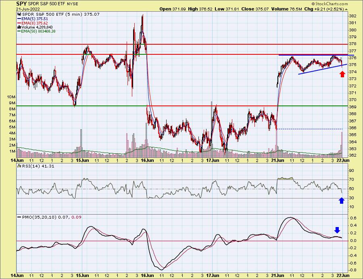
Task: Click the candlestick icon beside the 5 min legend
Action: [19, 14]
